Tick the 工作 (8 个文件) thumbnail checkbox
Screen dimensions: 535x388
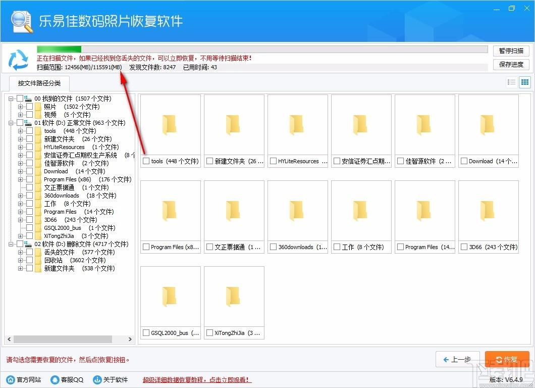click(337, 247)
